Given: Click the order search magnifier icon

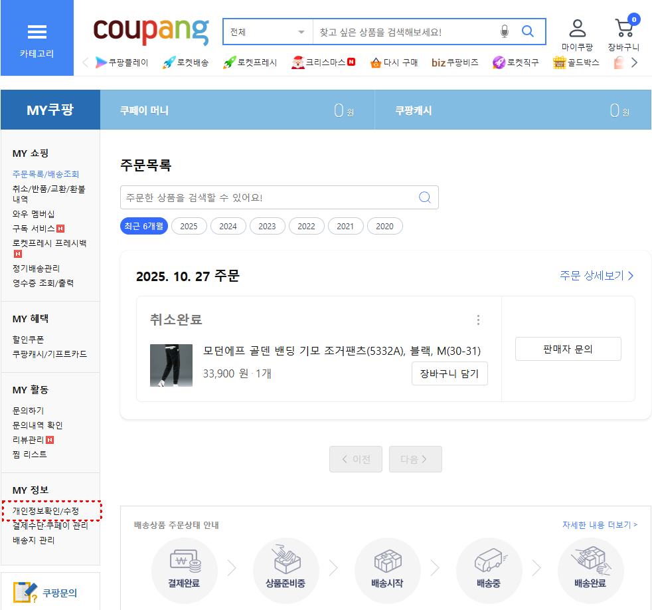Looking at the screenshot, I should 424,197.
